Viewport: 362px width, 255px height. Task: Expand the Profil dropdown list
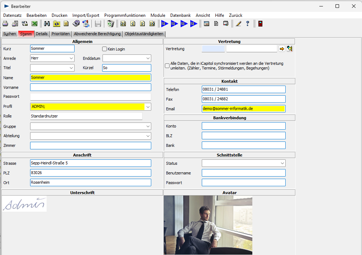(148, 107)
